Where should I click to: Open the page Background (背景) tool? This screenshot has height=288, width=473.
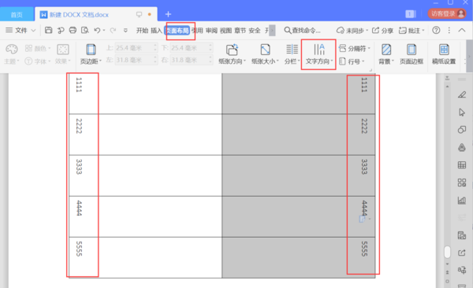pyautogui.click(x=386, y=54)
